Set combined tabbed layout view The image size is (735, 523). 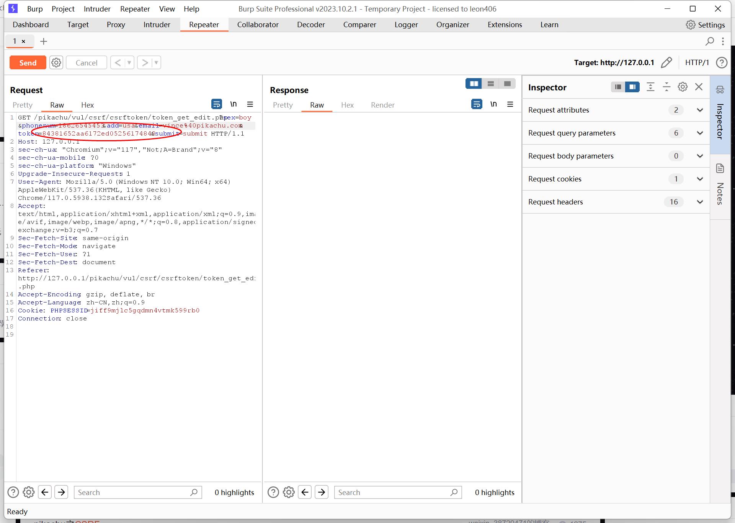pos(507,84)
